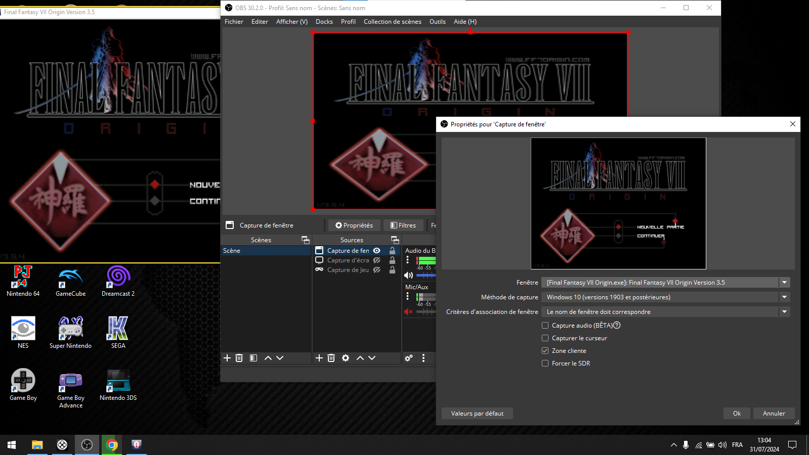The image size is (809, 455).
Task: Close the Propriétés dialog with X
Action: coord(792,124)
